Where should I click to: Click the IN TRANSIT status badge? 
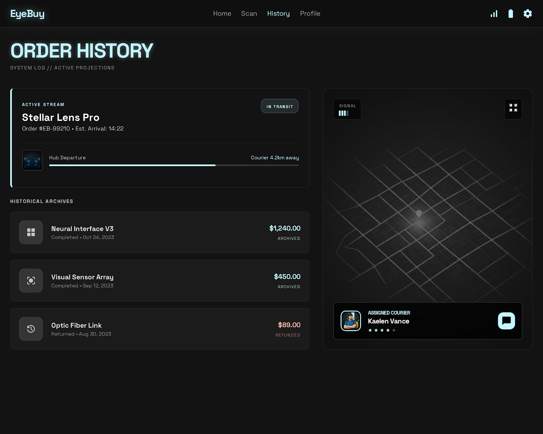[280, 106]
